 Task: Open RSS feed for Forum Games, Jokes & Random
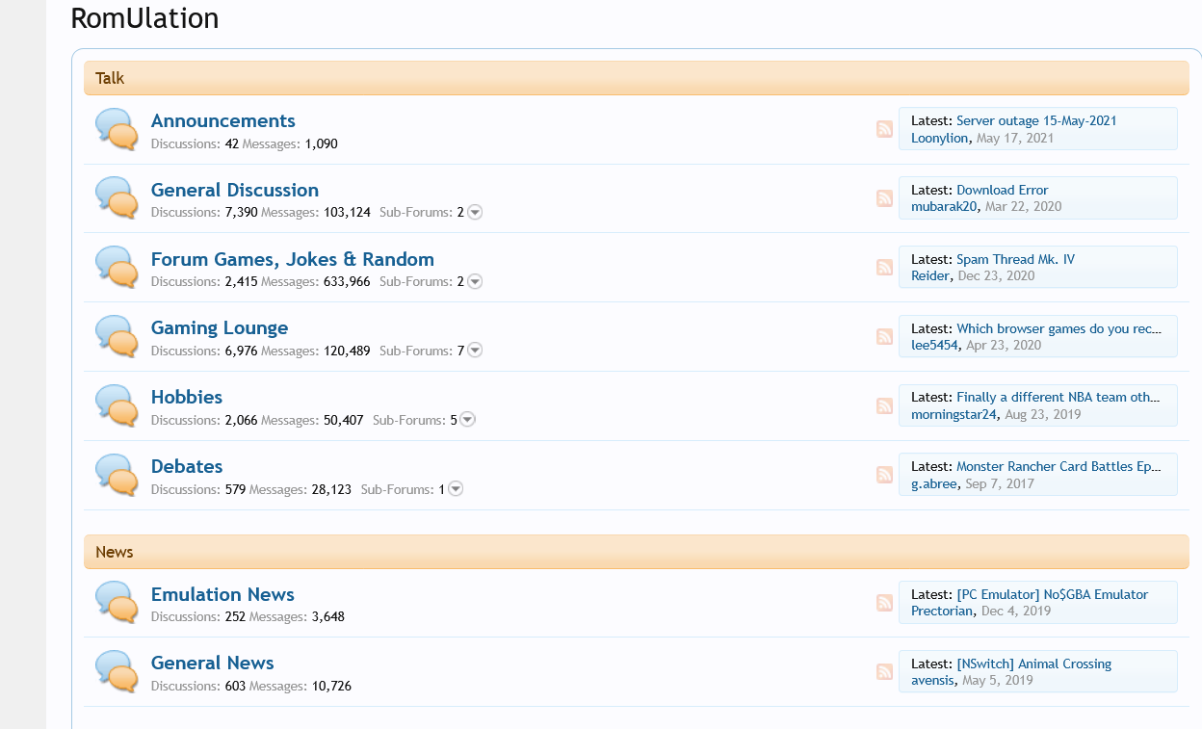click(x=884, y=268)
